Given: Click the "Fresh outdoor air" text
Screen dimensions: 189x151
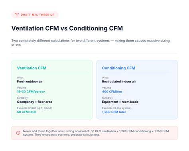Looking at the screenshot, I should 30,82.
